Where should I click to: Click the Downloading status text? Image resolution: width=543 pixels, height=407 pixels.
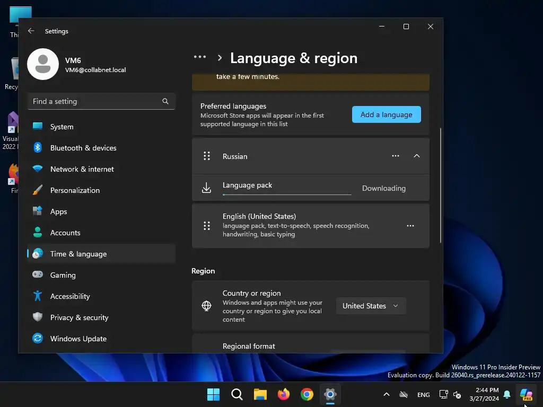coord(384,188)
